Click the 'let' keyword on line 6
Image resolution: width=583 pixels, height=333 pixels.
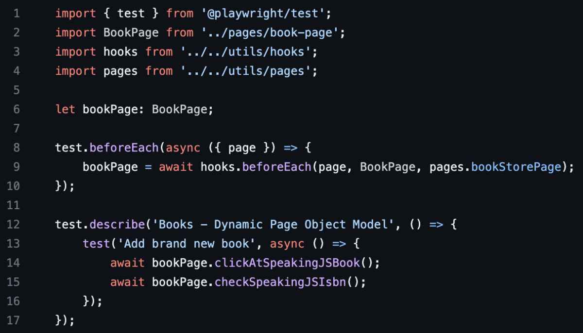(65, 109)
